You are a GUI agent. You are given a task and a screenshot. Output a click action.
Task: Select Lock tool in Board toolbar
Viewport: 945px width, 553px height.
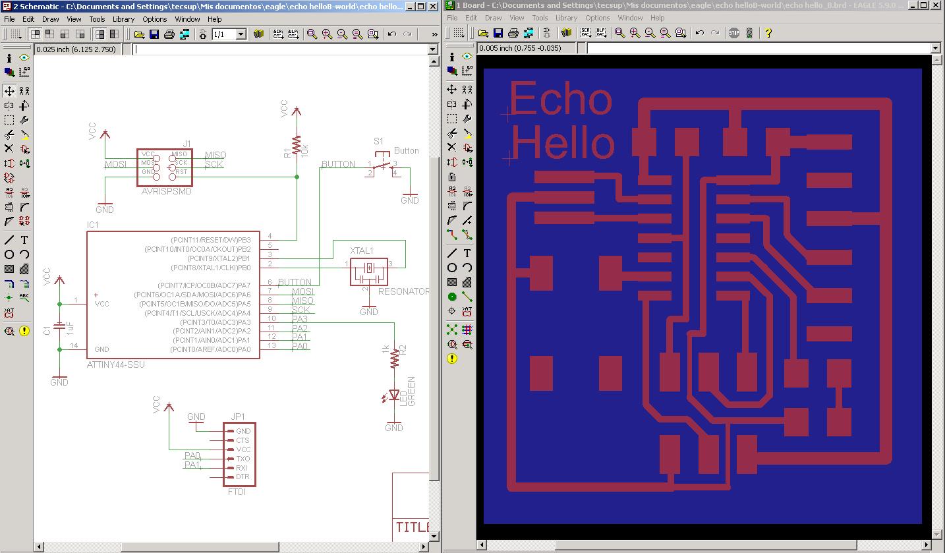[452, 177]
